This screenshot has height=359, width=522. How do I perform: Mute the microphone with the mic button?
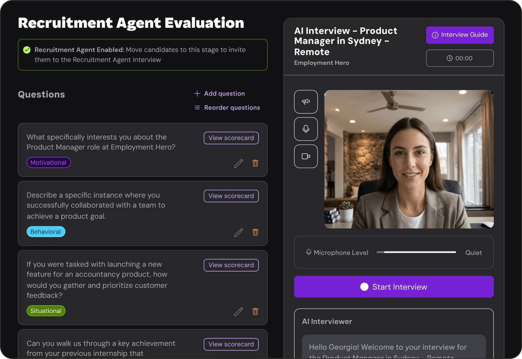306,129
